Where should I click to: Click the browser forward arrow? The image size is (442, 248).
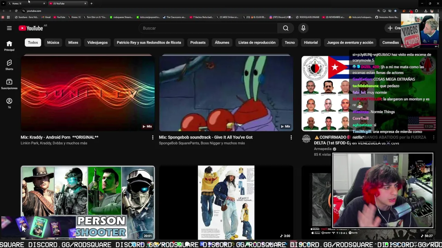[10, 11]
